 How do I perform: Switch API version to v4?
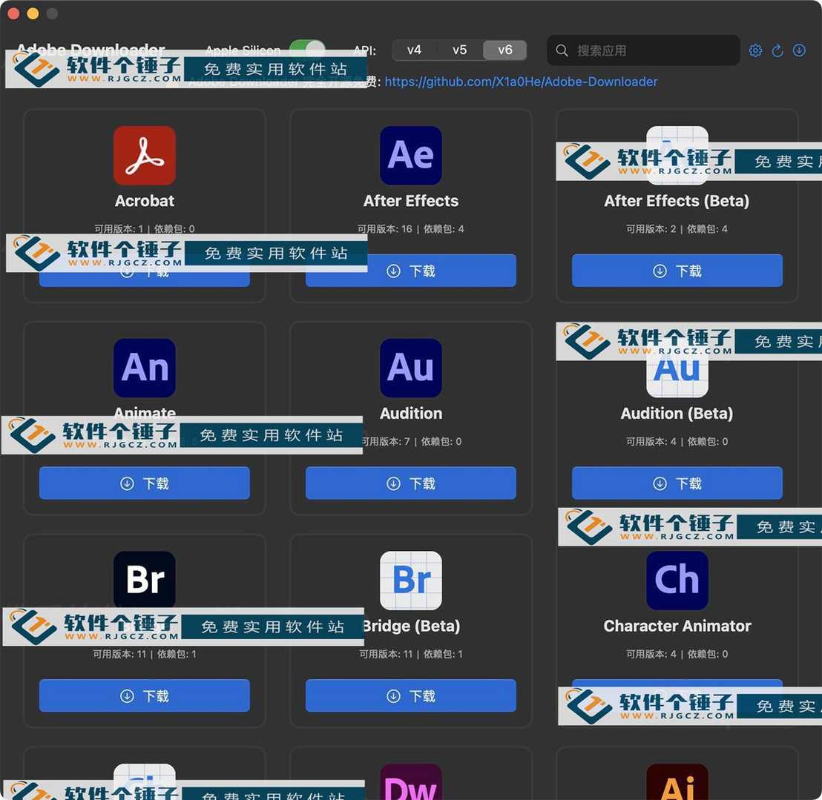point(414,50)
